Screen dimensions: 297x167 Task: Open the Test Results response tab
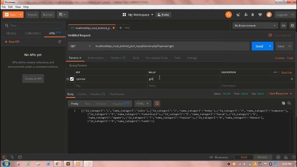(116, 94)
